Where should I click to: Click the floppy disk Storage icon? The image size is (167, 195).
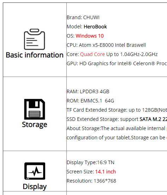point(35,109)
